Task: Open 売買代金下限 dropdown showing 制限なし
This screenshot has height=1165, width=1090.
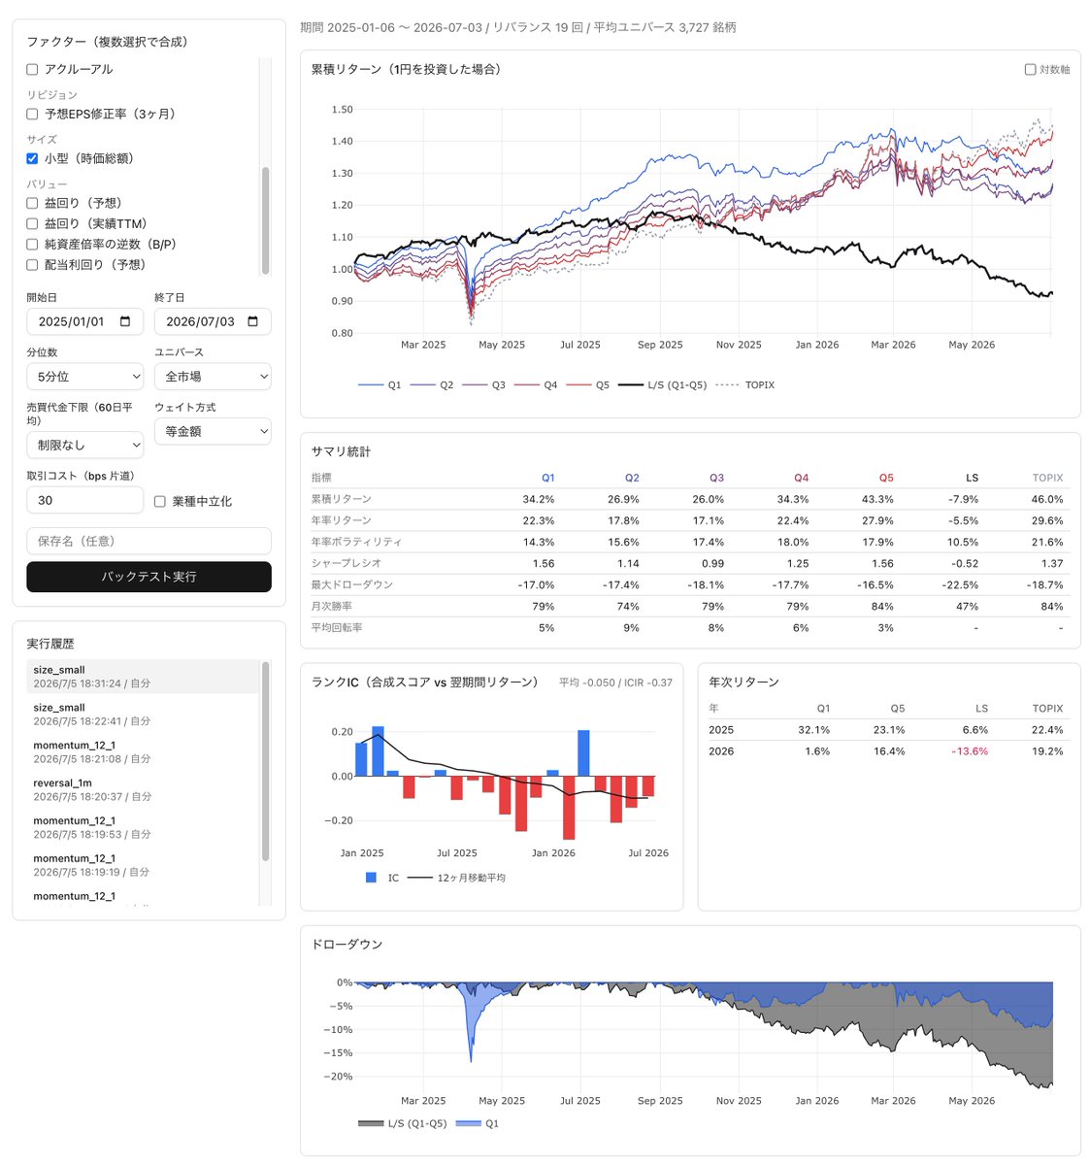Action: click(x=84, y=445)
